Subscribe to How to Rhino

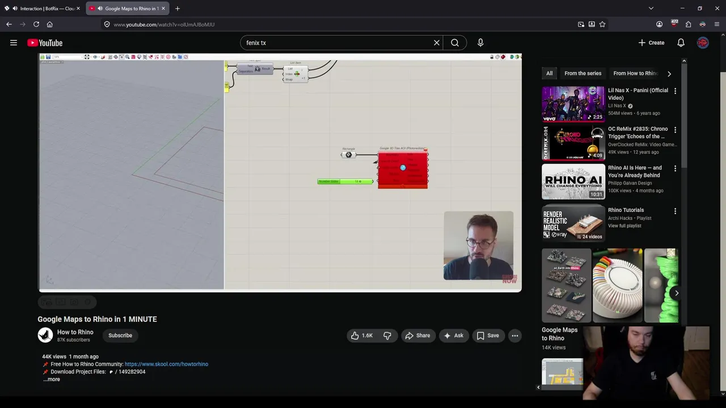coord(120,335)
